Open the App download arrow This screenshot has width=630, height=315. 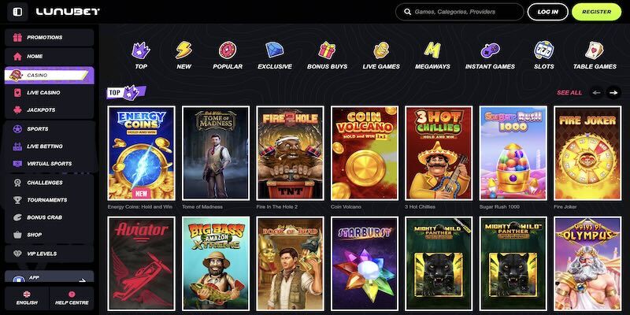tap(83, 280)
